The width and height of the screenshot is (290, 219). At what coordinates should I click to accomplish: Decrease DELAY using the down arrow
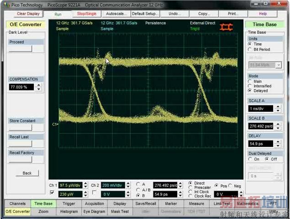tap(277, 146)
